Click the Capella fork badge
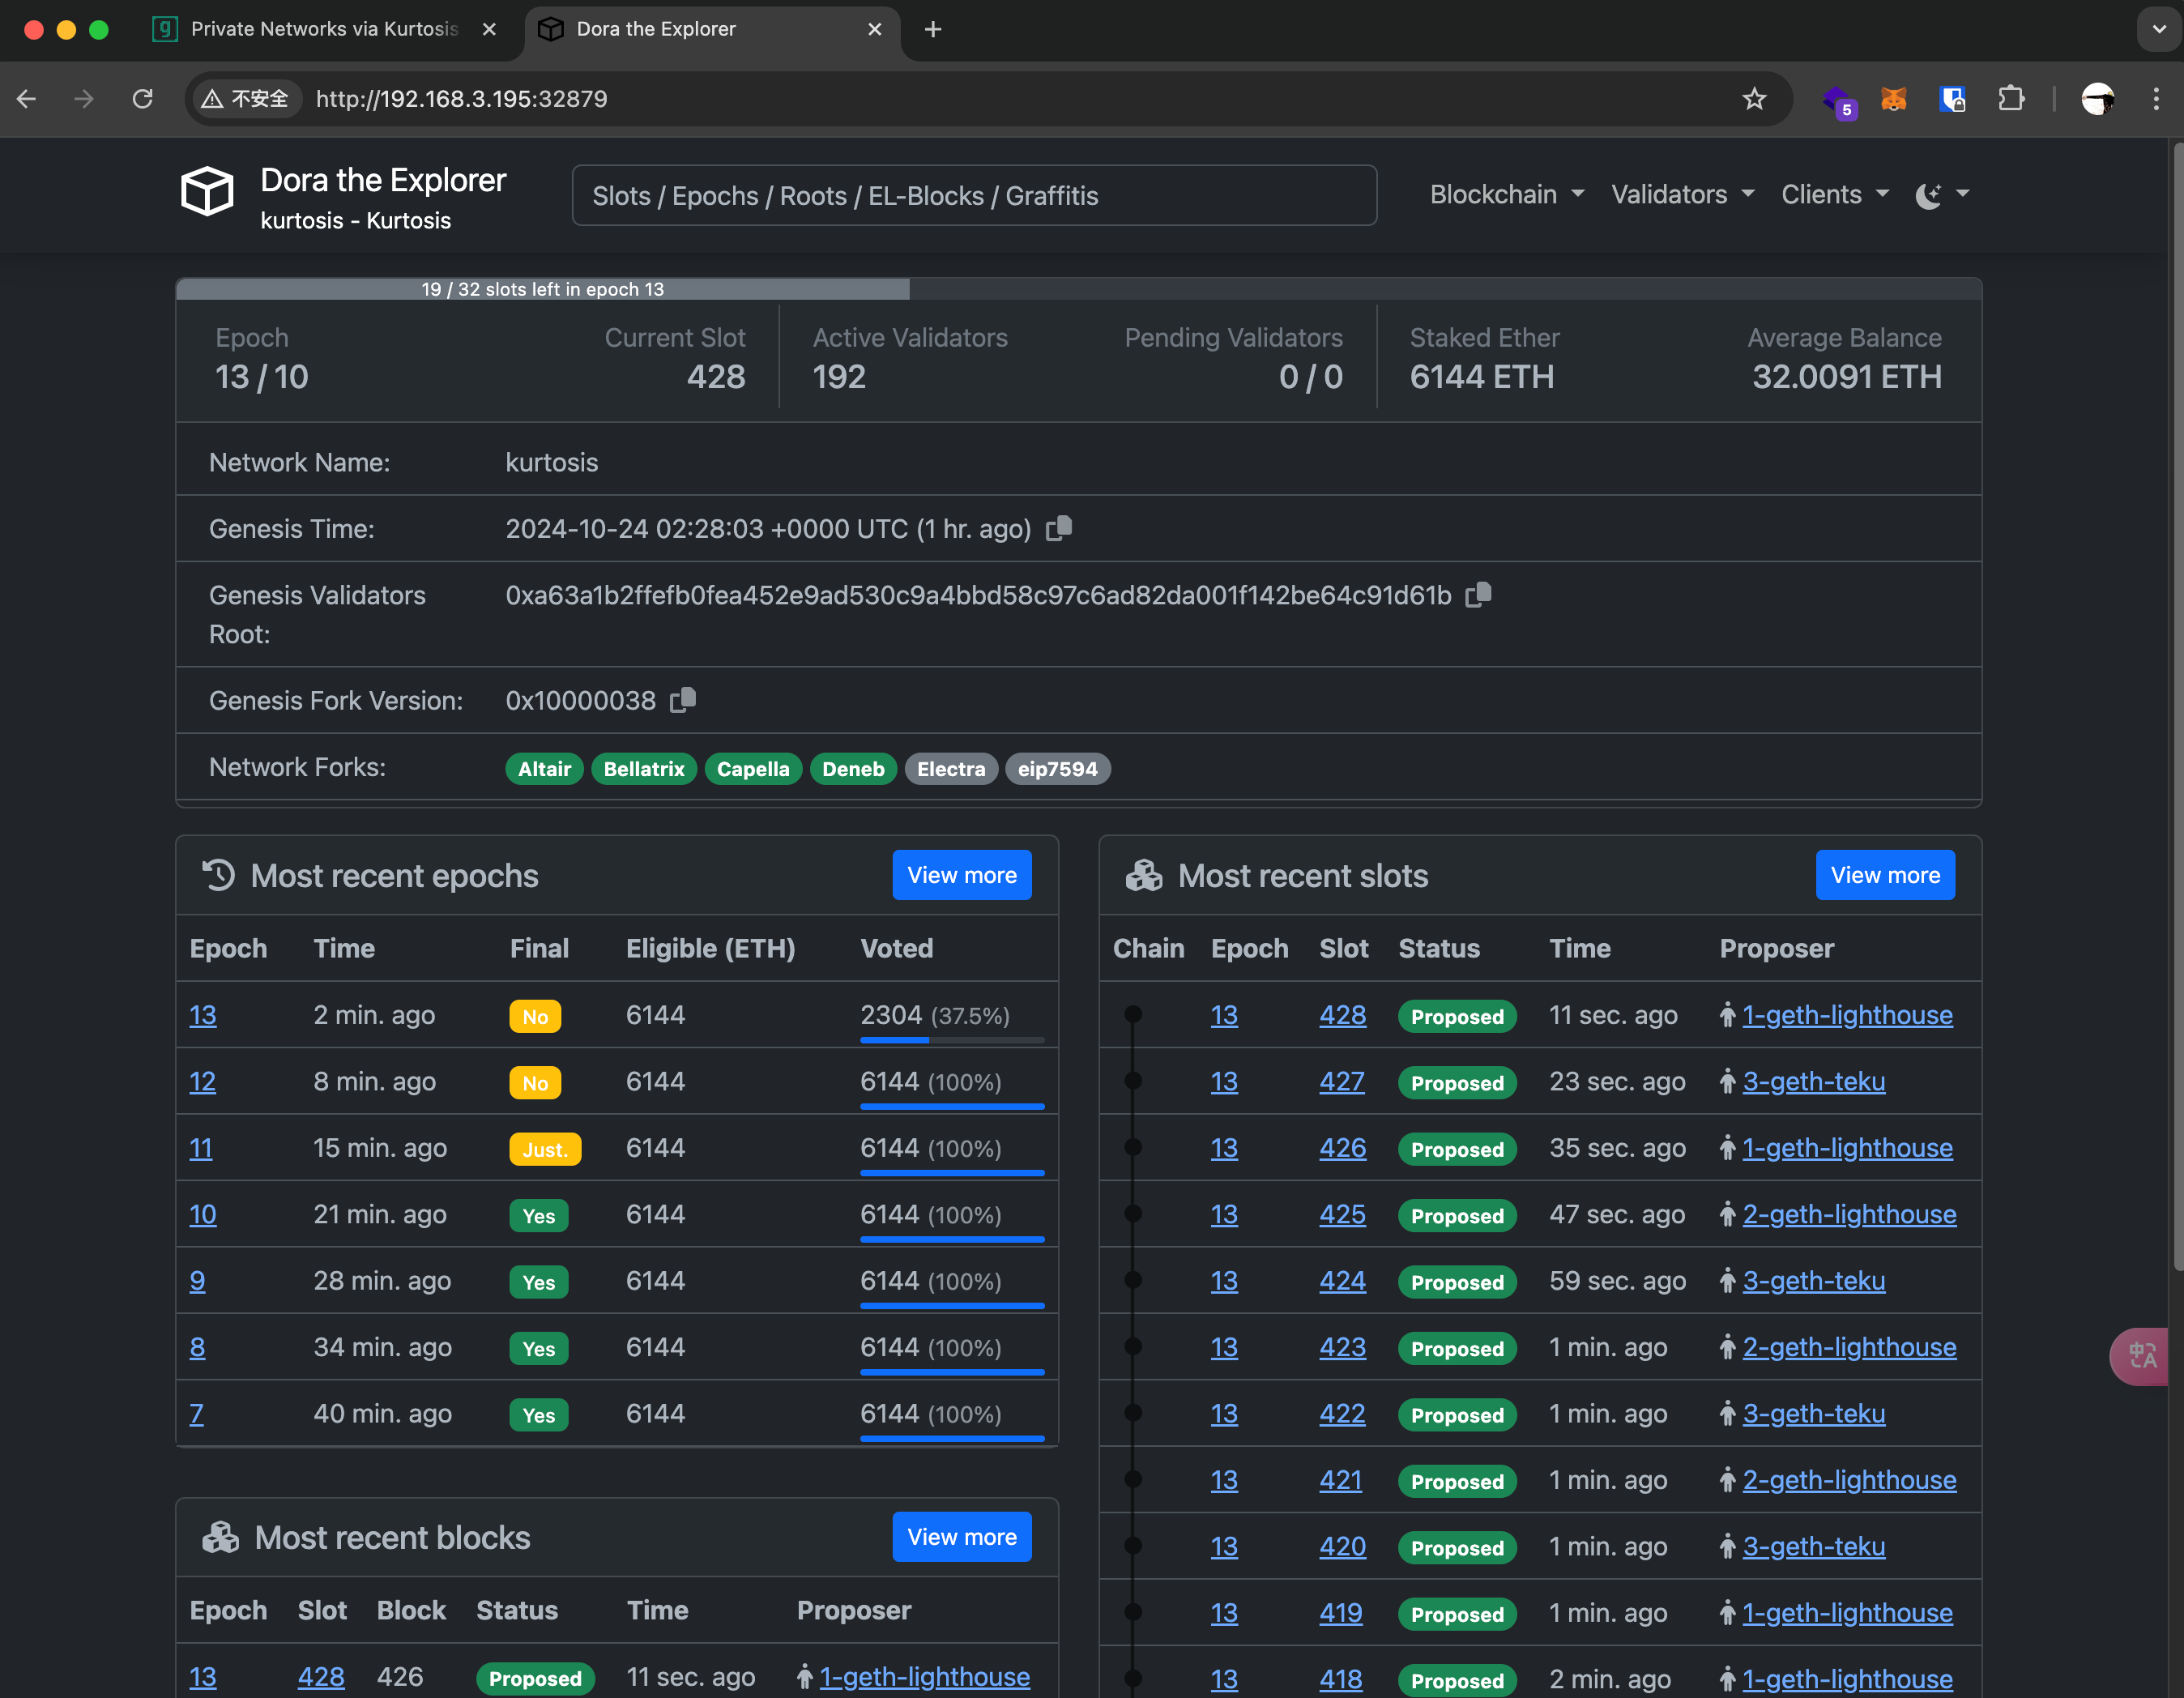Screen dimensions: 2184x1698 pyautogui.click(x=753, y=769)
